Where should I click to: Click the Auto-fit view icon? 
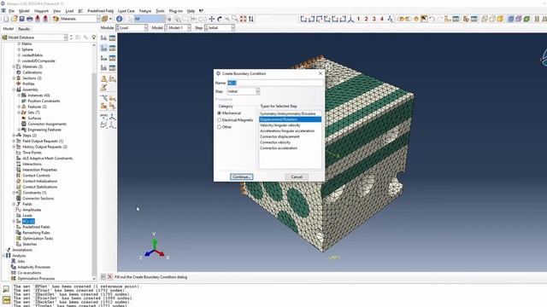[243, 19]
